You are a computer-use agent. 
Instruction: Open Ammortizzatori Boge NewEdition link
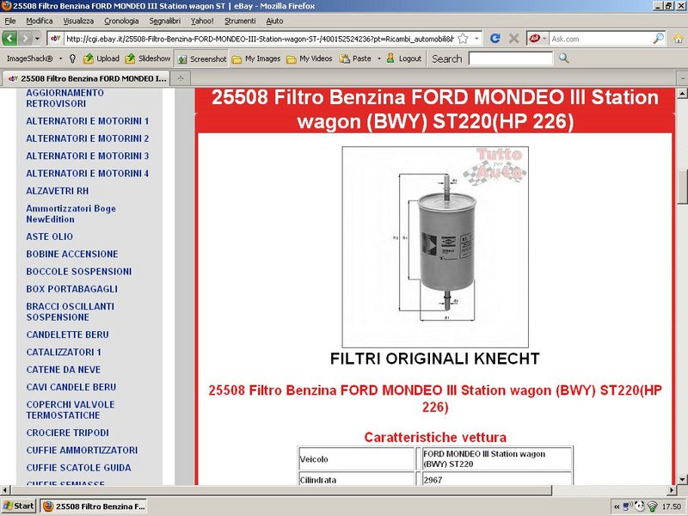pos(71,214)
